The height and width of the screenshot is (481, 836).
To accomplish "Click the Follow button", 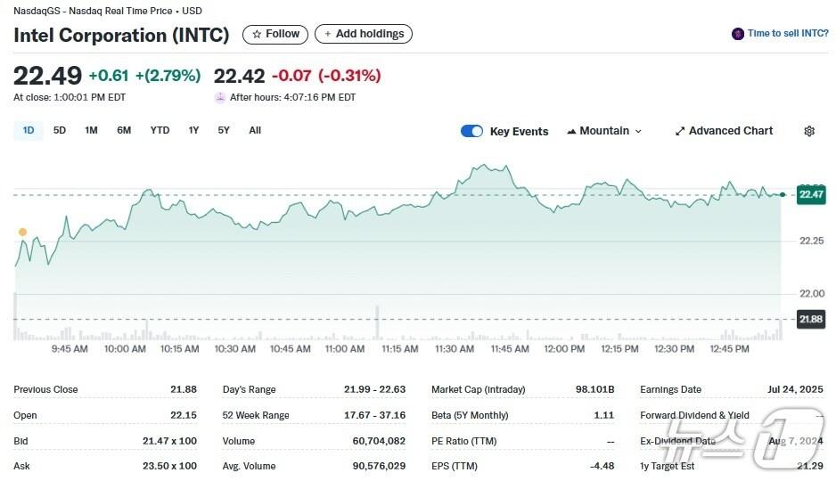I will [x=275, y=34].
